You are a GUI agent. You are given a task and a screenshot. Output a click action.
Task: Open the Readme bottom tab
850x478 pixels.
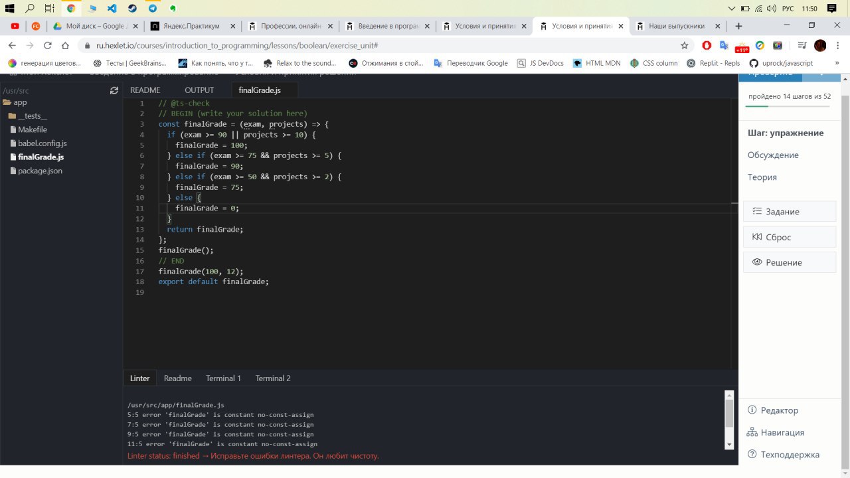(x=178, y=378)
